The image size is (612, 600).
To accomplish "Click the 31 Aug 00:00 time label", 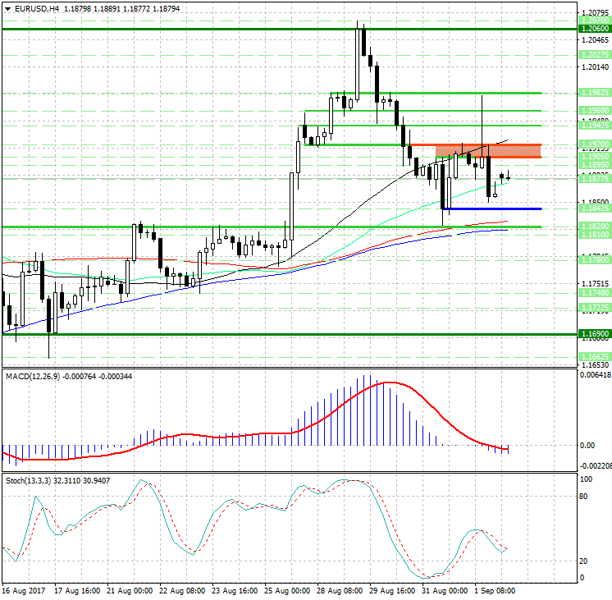I will click(x=445, y=591).
